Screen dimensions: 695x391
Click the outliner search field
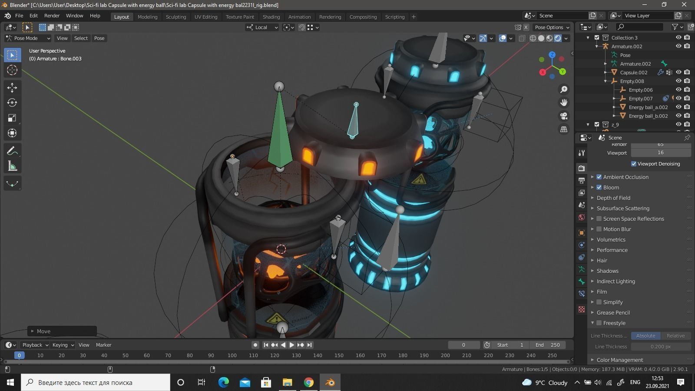click(x=639, y=27)
